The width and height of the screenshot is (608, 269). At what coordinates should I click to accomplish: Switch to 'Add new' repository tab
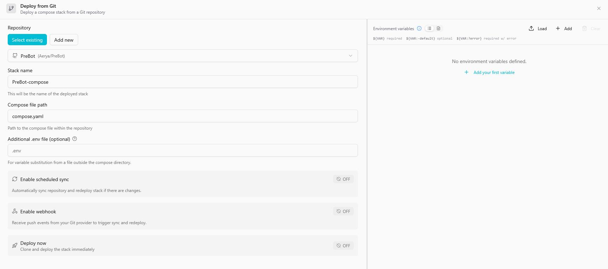click(64, 40)
